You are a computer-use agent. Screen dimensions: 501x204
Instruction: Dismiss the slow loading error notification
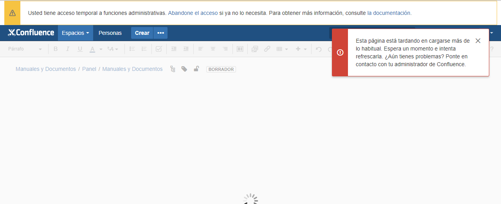[478, 41]
